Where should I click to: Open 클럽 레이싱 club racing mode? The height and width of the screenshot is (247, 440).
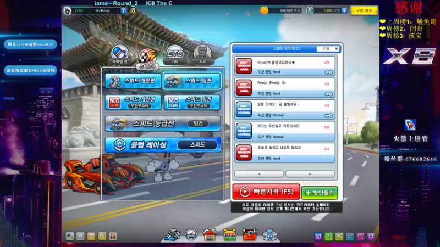[163, 145]
